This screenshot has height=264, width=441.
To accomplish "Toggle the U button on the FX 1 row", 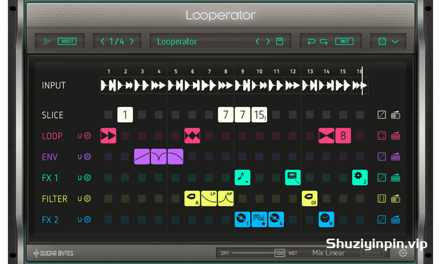I will 80,178.
